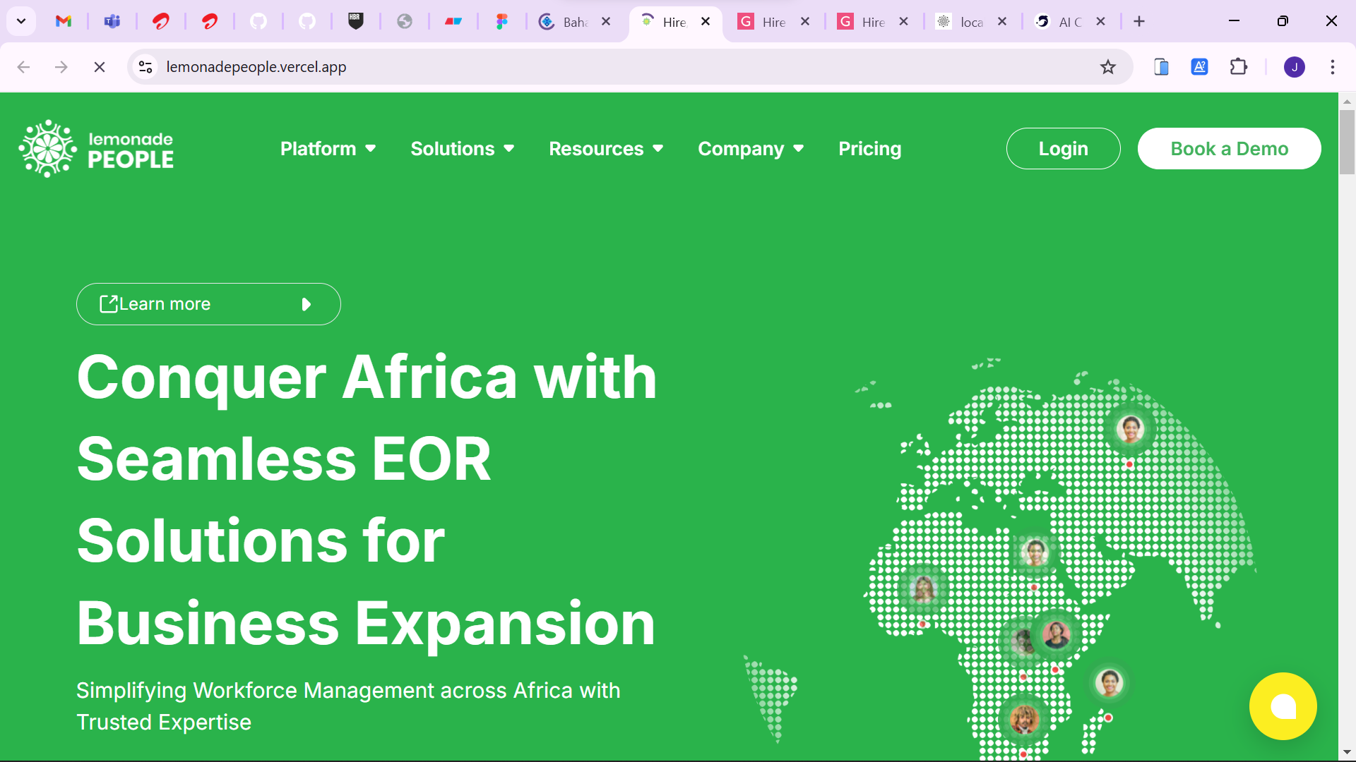Close the first G Hire tab
1356x762 pixels.
click(x=805, y=22)
